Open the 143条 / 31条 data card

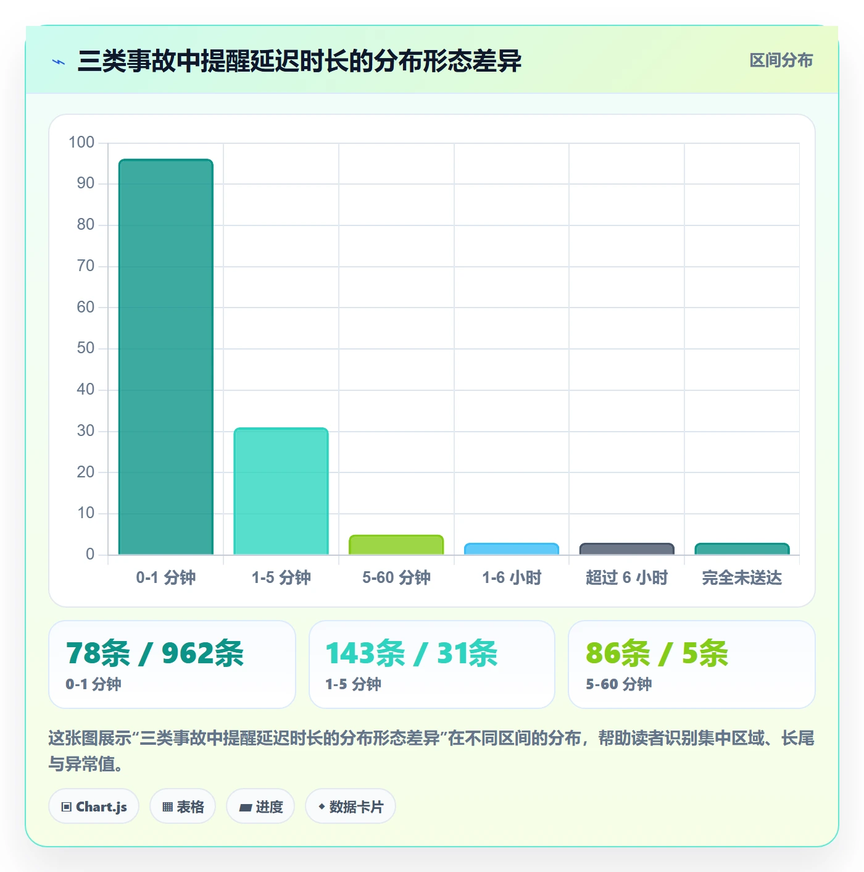[x=432, y=664]
